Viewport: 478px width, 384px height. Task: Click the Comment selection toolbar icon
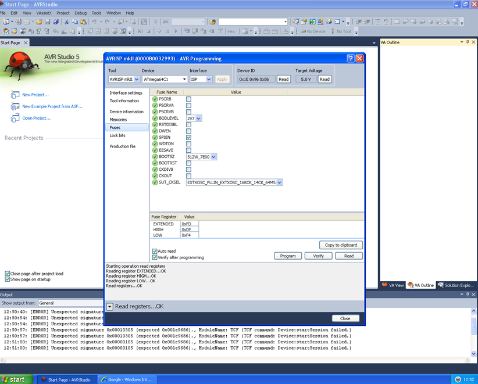pyautogui.click(x=378, y=21)
